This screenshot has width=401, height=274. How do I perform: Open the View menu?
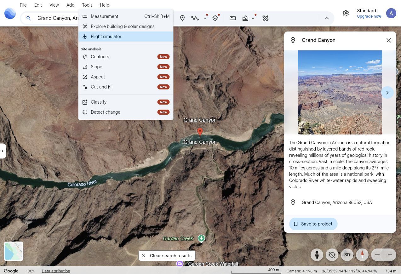coord(54,5)
